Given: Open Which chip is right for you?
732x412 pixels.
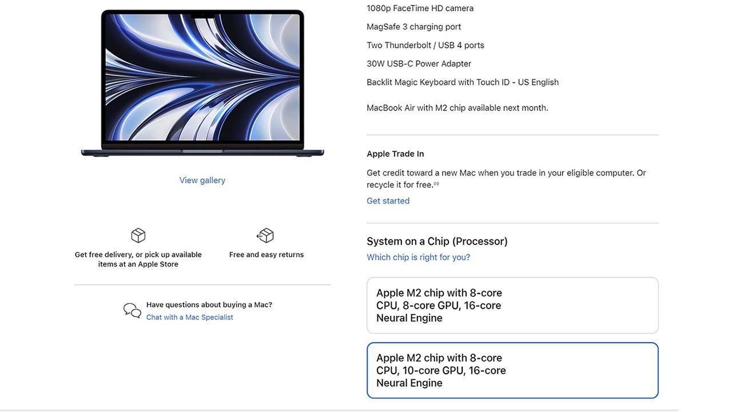Looking at the screenshot, I should point(418,257).
